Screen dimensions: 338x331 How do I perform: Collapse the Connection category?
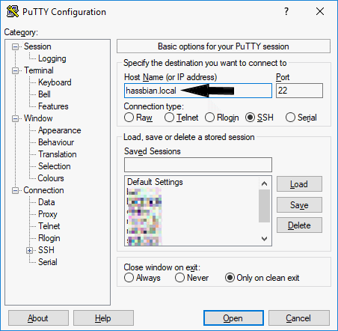point(15,191)
